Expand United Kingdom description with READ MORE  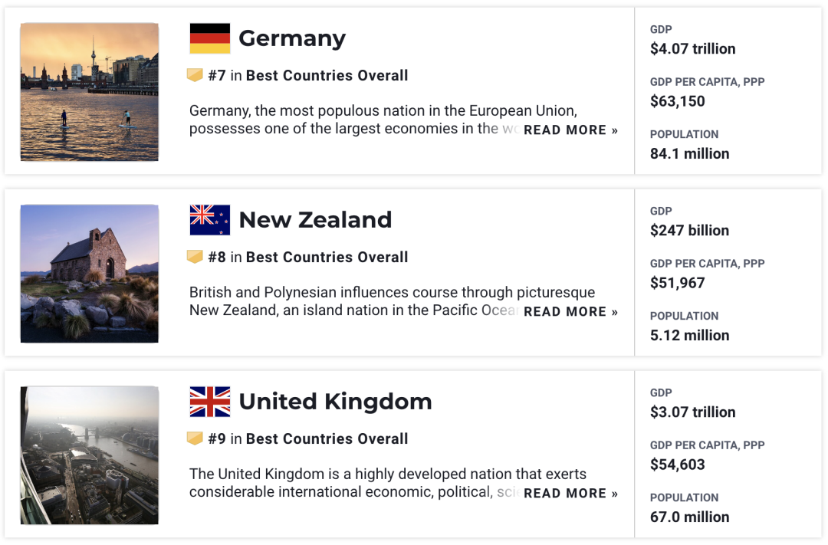(x=570, y=494)
